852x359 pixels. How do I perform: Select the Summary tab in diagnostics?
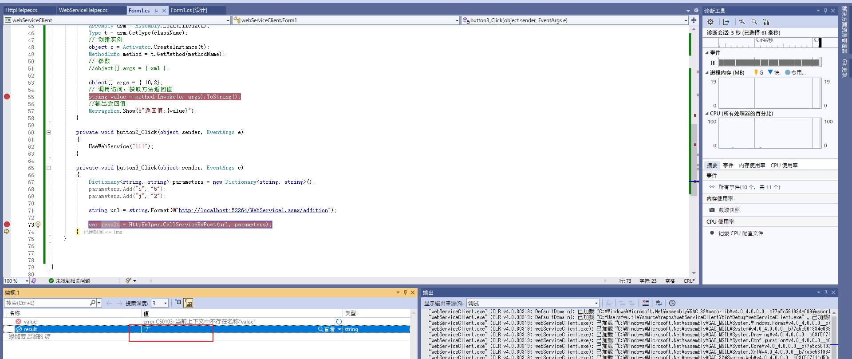click(712, 165)
